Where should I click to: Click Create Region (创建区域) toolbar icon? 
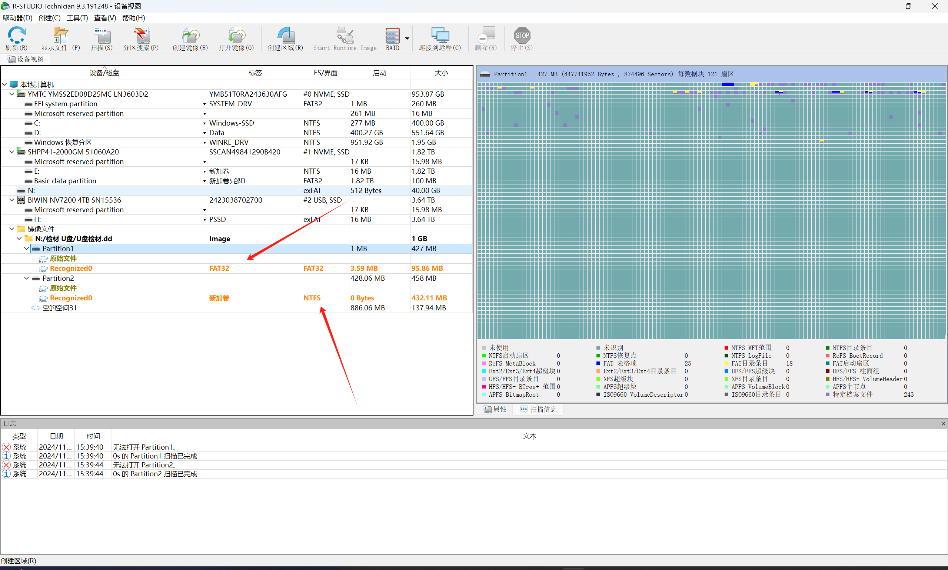coord(285,36)
